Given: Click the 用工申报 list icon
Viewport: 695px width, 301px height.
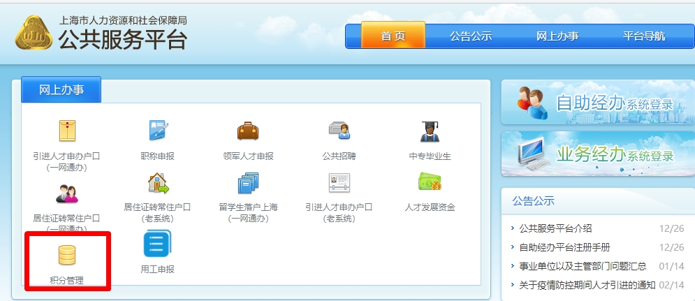Looking at the screenshot, I should coord(158,245).
